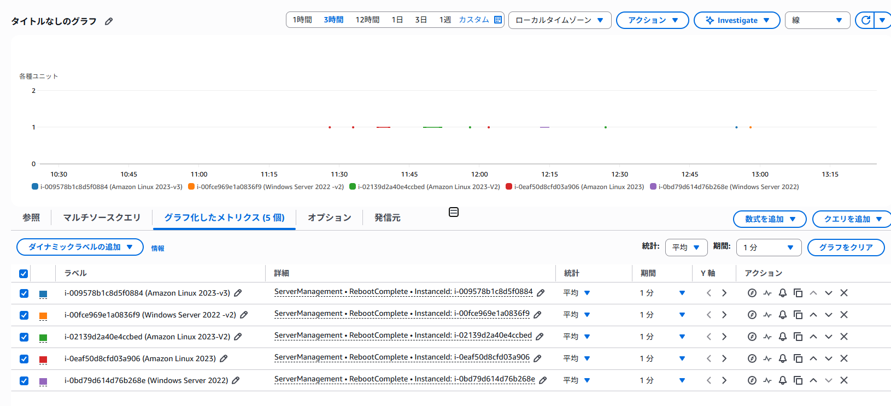Apply anomaly detection icon in i-02139d2a40e4ccbed row
The width and height of the screenshot is (891, 406).
(767, 337)
